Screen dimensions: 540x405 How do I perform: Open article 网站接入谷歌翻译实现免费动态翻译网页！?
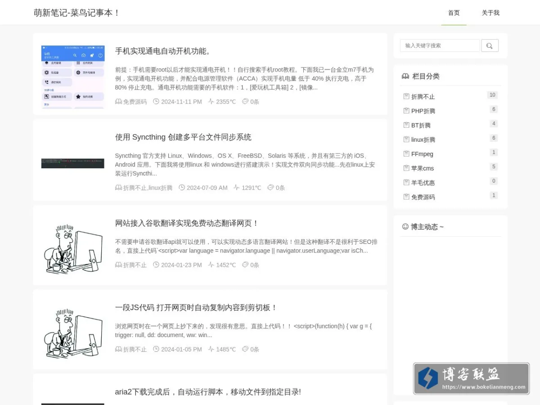click(x=187, y=223)
